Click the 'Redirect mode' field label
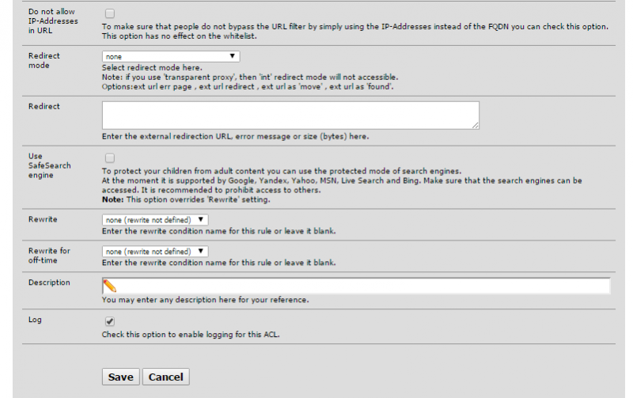Screen dimensions: 633x398 [x=44, y=61]
